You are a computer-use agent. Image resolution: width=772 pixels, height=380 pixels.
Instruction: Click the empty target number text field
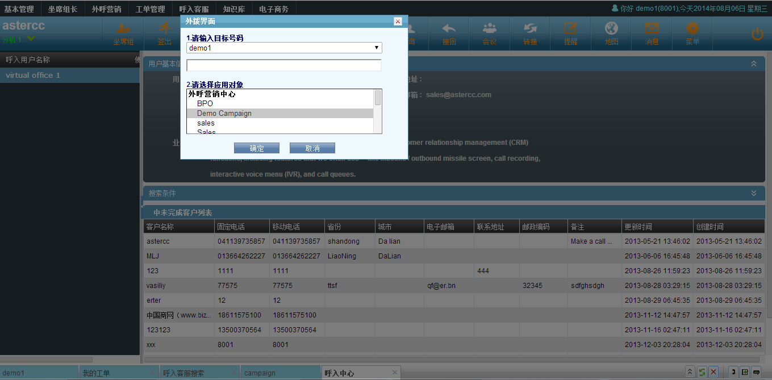tap(283, 65)
